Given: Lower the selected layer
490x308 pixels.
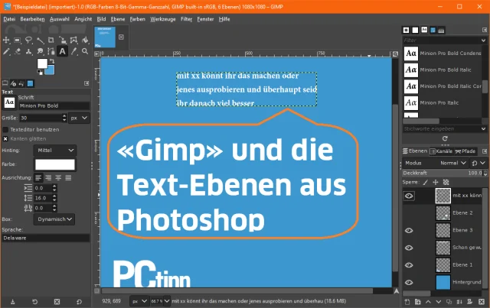Looking at the screenshot, I should point(439,302).
